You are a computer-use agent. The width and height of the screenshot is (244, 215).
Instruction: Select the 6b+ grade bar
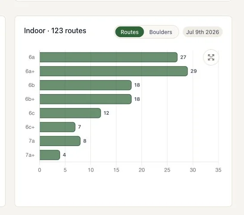86,99
